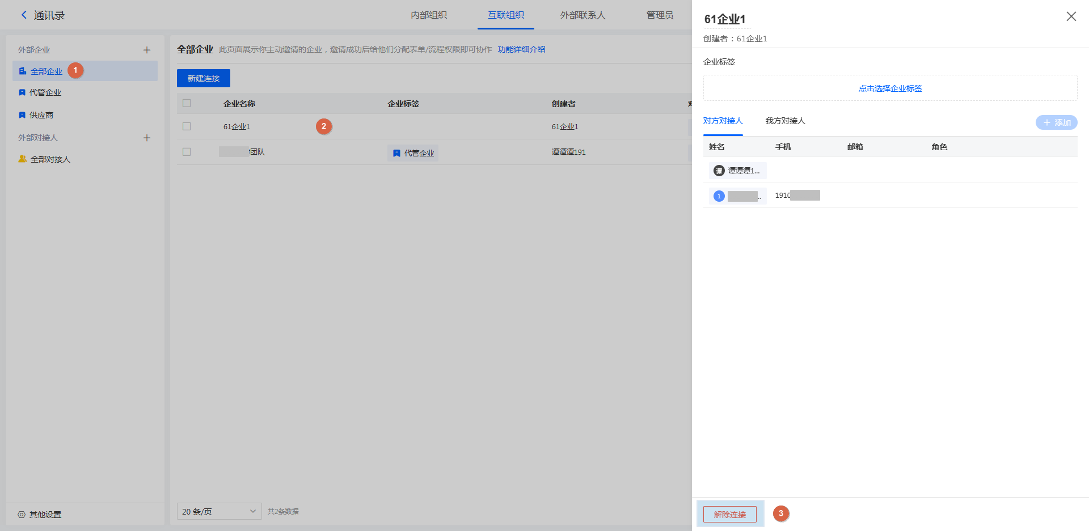Close the 61企业1 detail panel

[x=1071, y=16]
